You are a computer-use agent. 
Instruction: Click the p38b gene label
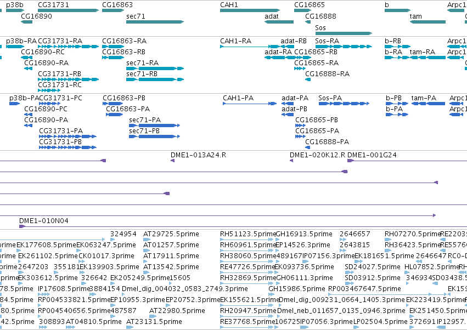click(x=15, y=5)
